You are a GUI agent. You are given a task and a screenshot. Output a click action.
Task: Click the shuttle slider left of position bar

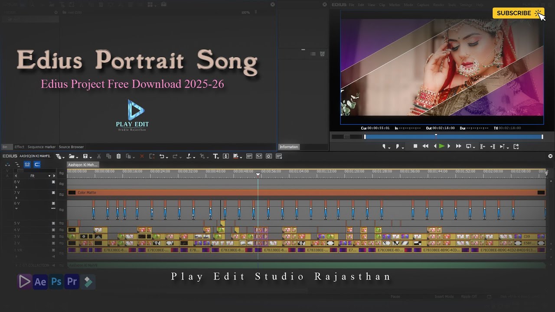point(347,137)
